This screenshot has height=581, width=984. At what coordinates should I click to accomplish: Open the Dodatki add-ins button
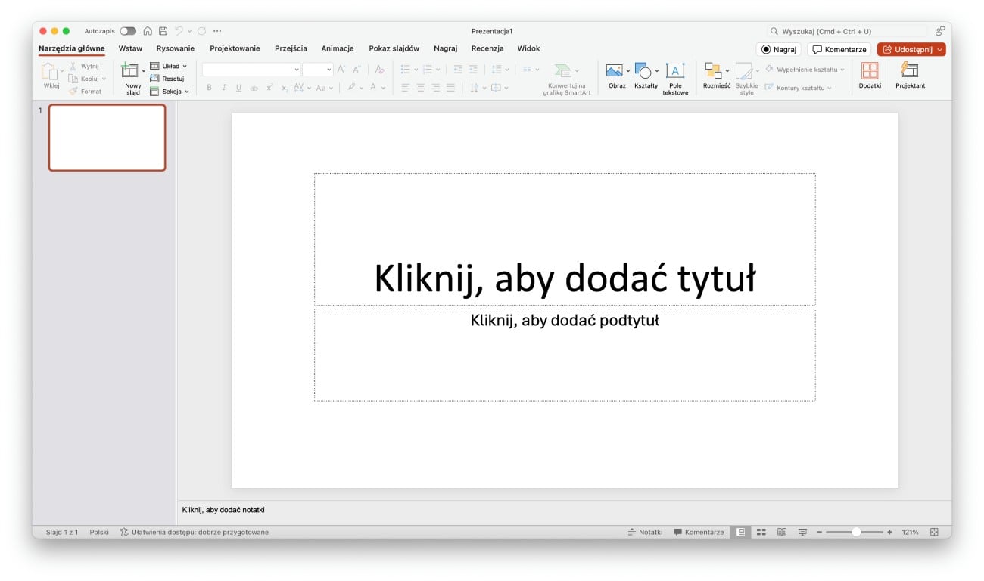870,76
